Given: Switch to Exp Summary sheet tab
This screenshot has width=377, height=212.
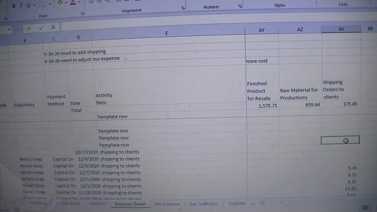Looking at the screenshot, I should pos(203,204).
